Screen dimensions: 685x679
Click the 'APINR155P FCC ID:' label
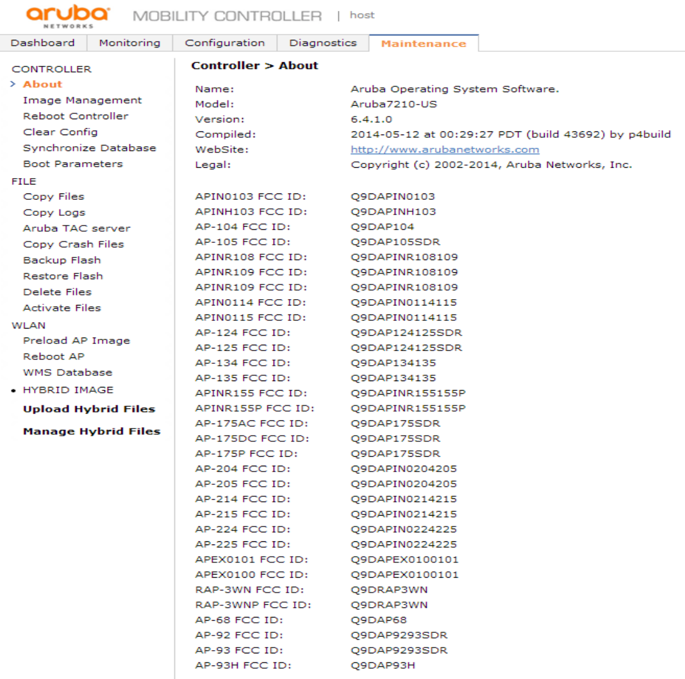(x=254, y=408)
